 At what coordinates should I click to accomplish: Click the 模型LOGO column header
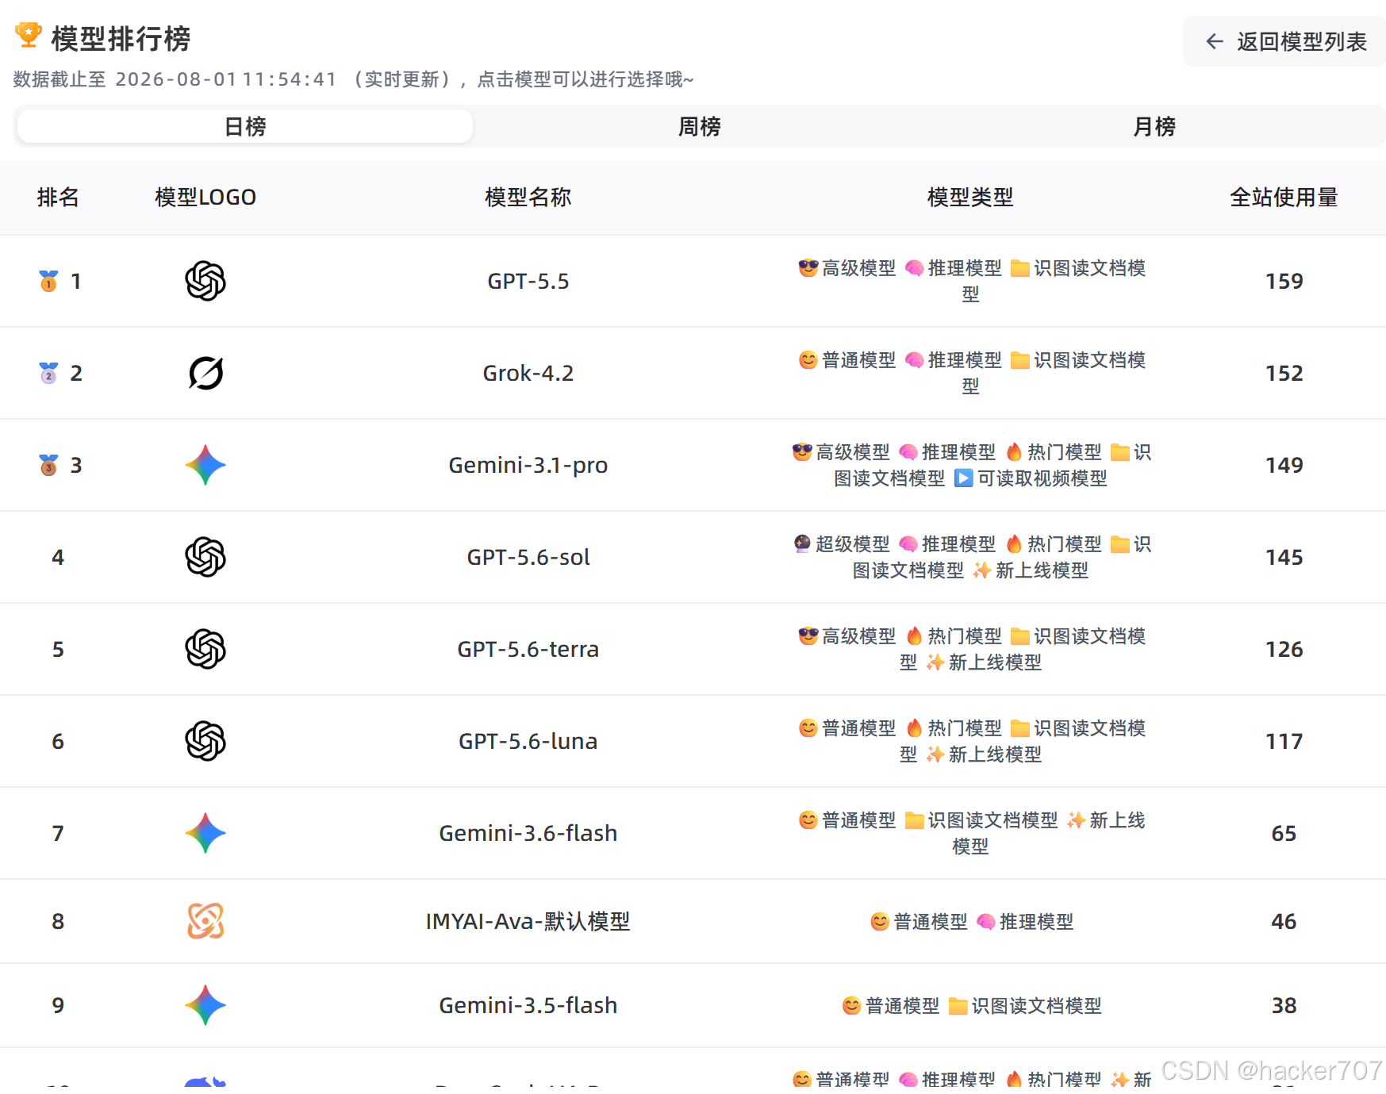coord(205,197)
